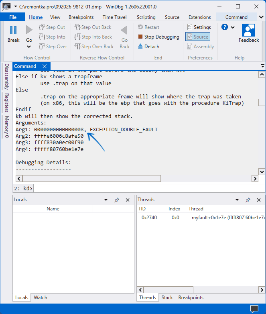This screenshot has height=314, width=266.
Task: Click Stop Debugging
Action: pyautogui.click(x=158, y=37)
